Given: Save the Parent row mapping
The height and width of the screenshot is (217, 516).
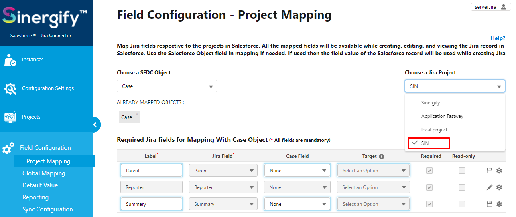Looking at the screenshot, I should (489, 171).
